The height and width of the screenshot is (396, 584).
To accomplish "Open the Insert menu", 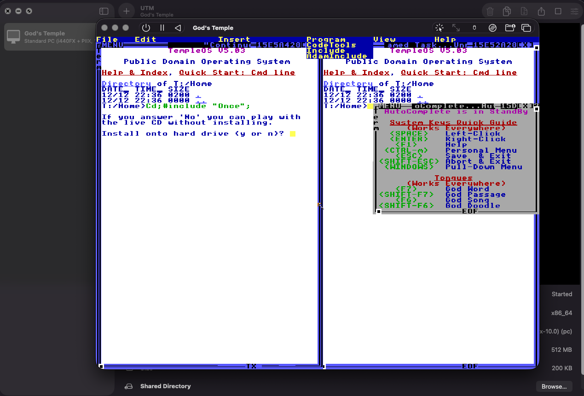I will coord(234,40).
